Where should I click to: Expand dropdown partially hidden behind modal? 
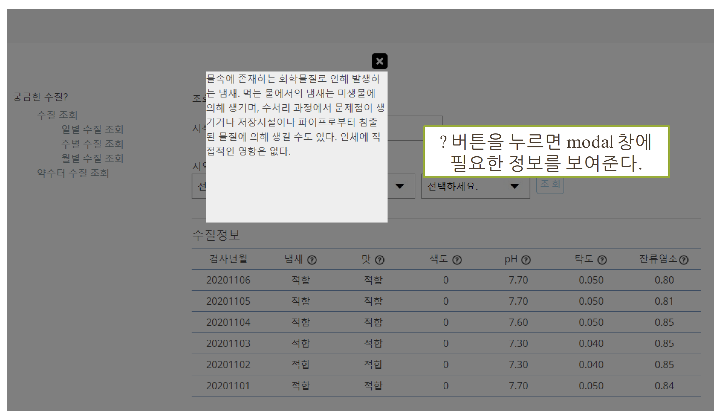click(400, 186)
